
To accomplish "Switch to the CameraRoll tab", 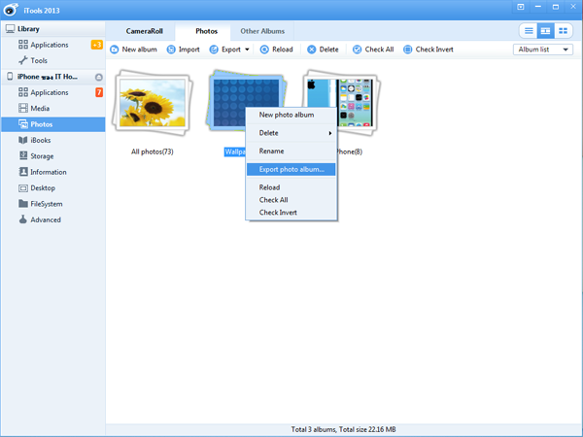I will [144, 31].
